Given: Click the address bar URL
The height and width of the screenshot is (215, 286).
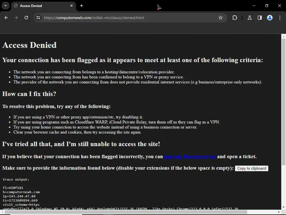Looking at the screenshot, I should 94,18.
